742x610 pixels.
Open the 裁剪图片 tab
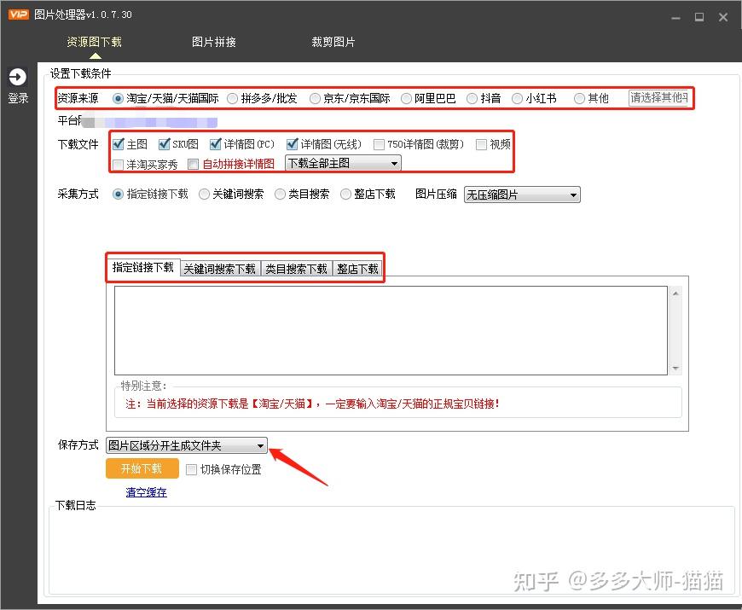[x=333, y=42]
